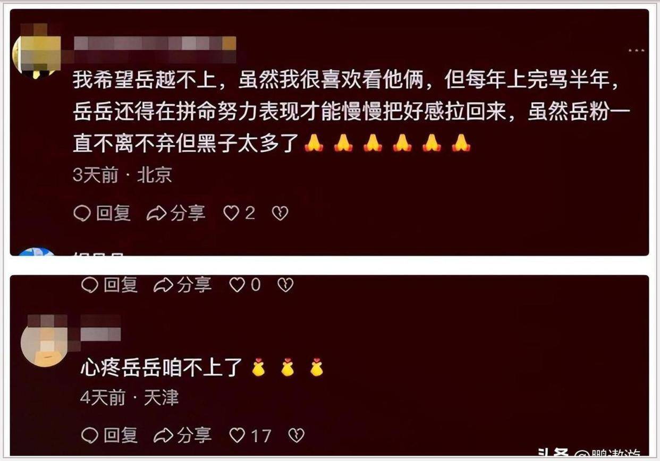
Task: Reply to the Beijing comment
Action: 101,213
